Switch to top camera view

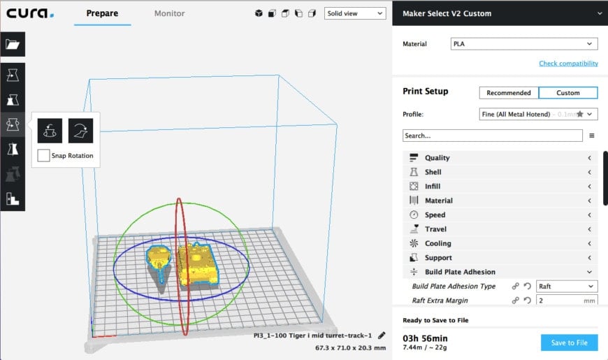click(x=285, y=13)
